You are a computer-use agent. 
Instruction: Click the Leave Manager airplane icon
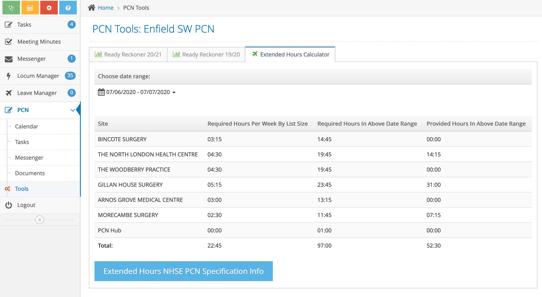click(x=9, y=93)
